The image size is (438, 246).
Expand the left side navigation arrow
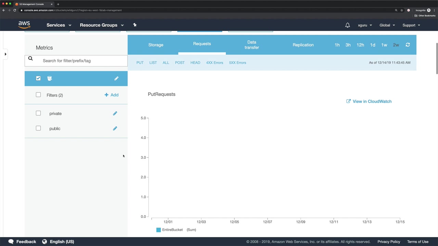point(5,54)
